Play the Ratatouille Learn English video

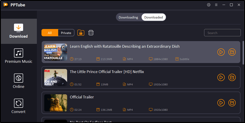(x=221, y=52)
